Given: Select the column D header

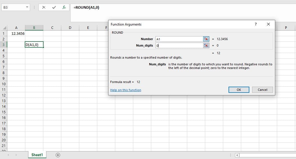Looking at the screenshot, I should tap(70, 28).
